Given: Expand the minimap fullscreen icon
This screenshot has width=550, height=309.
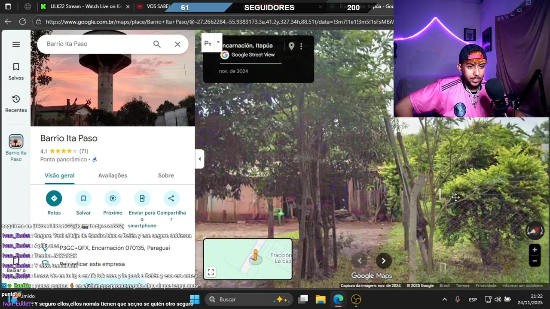Looking at the screenshot, I should click(211, 273).
